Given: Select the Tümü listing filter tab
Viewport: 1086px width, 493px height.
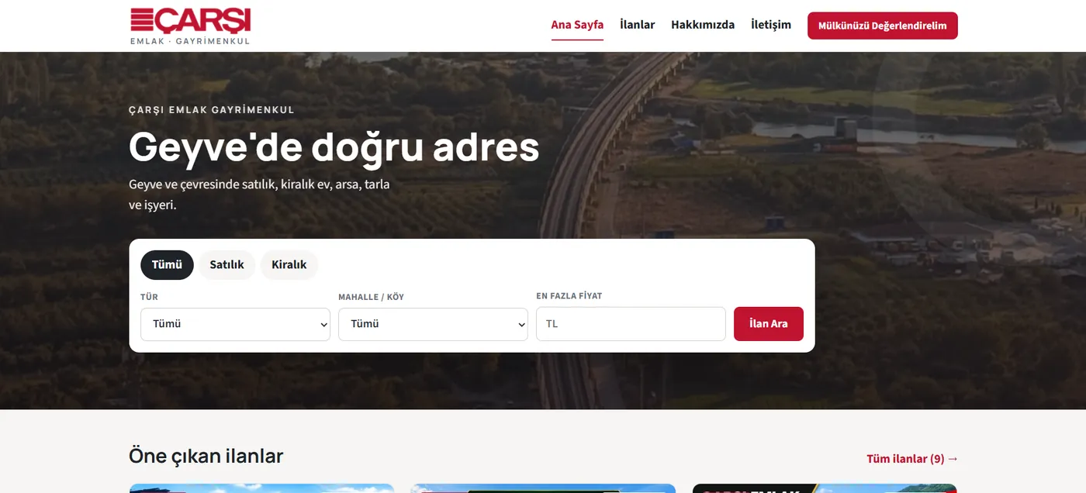Looking at the screenshot, I should click(x=167, y=265).
